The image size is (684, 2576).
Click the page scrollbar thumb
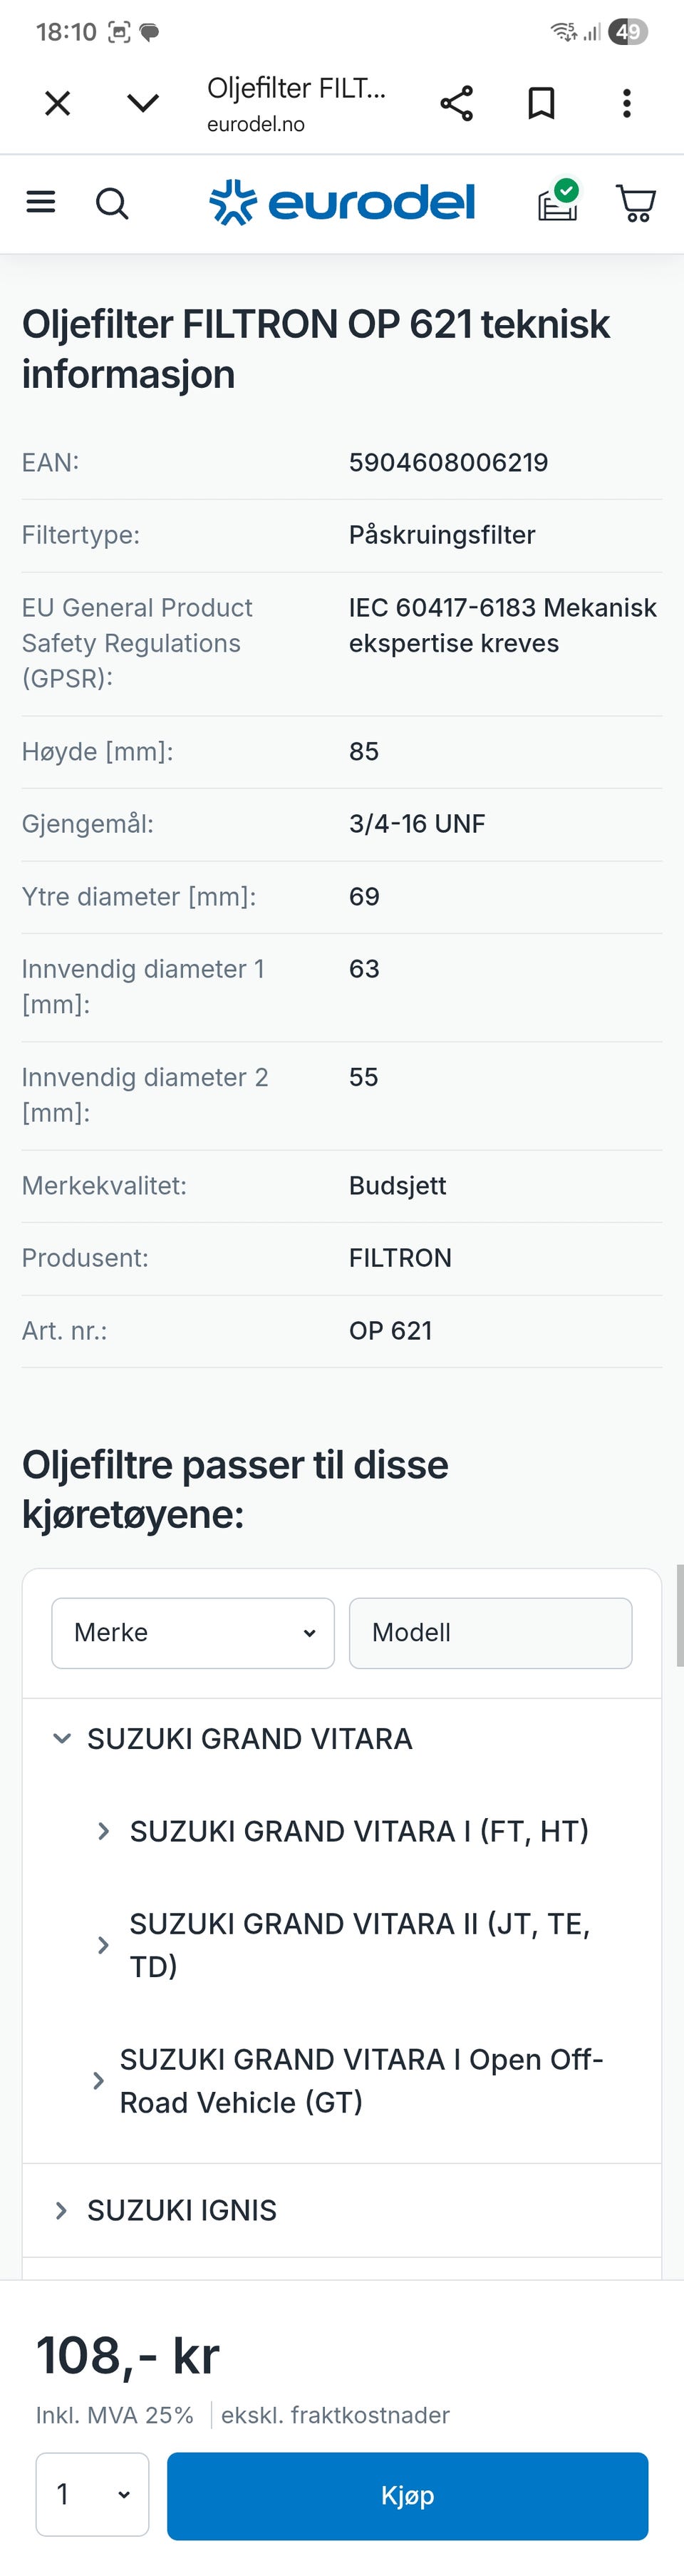tap(680, 1615)
